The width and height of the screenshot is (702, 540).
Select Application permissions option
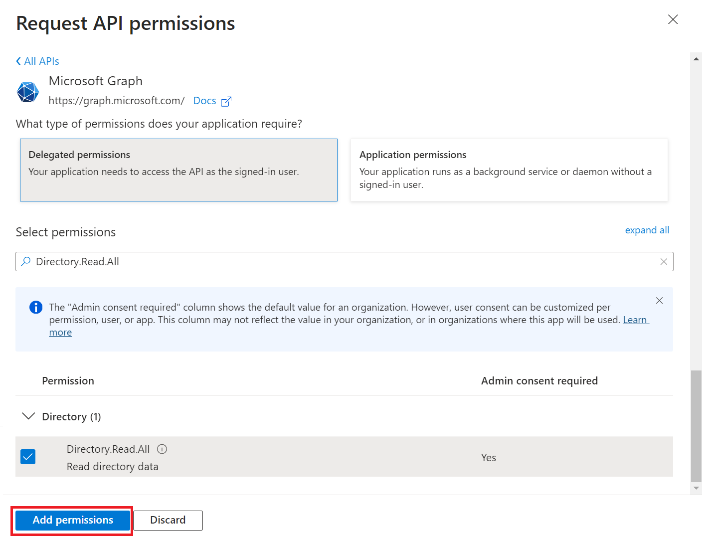(x=509, y=170)
